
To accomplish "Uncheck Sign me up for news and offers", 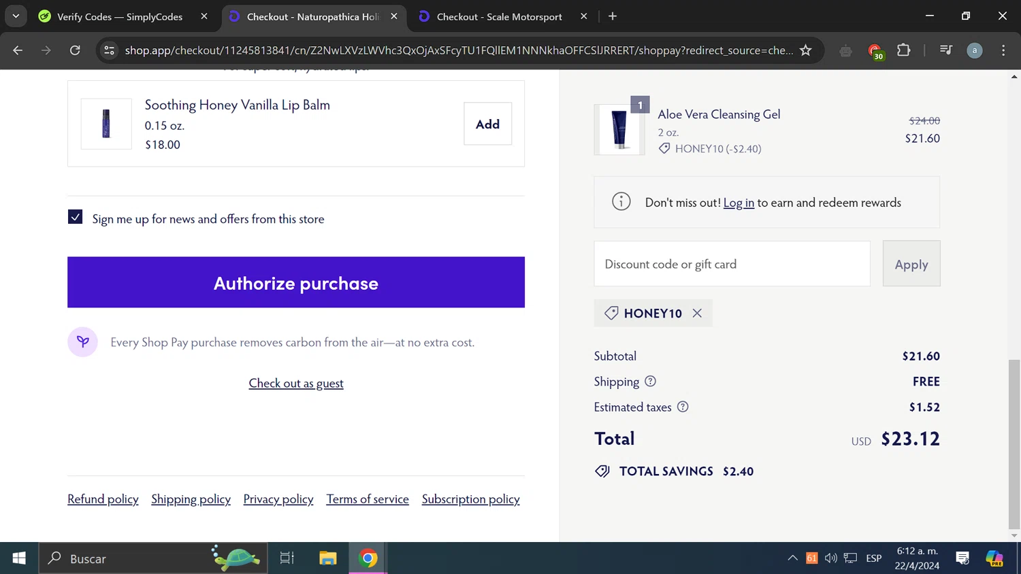I will [x=76, y=217].
